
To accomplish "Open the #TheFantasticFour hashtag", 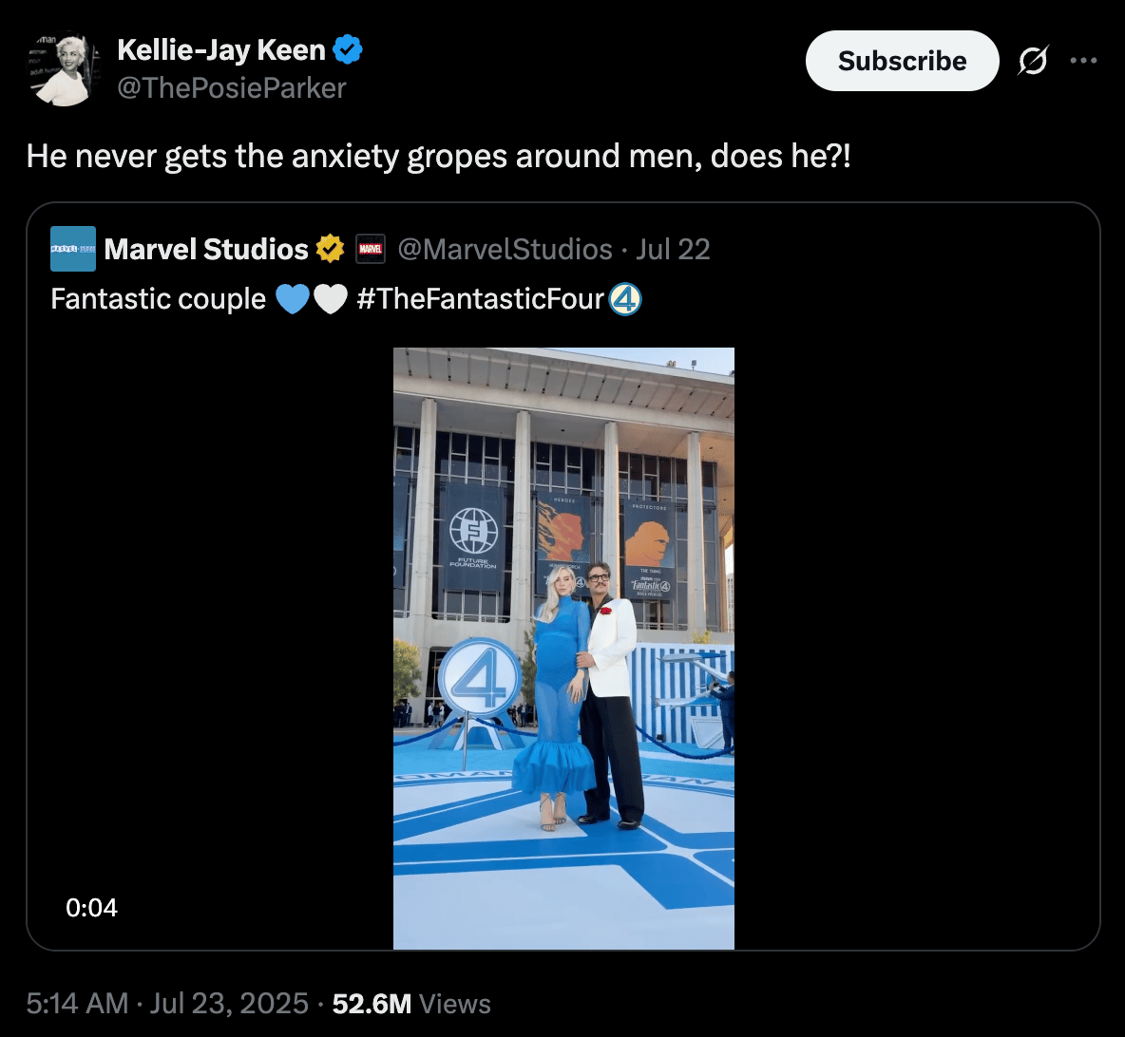I will click(x=480, y=299).
